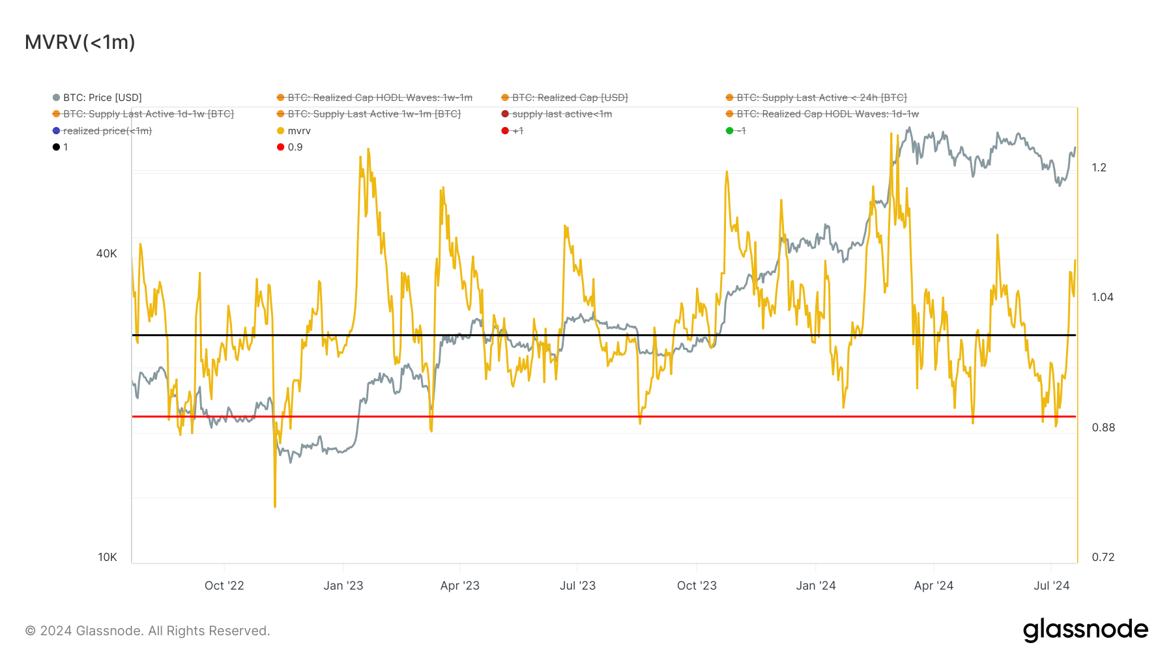
Task: Click the green -1 legend dot
Action: click(x=729, y=131)
